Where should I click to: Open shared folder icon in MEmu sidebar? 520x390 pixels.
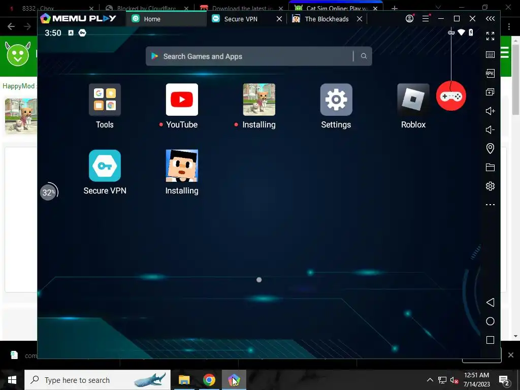tap(490, 167)
